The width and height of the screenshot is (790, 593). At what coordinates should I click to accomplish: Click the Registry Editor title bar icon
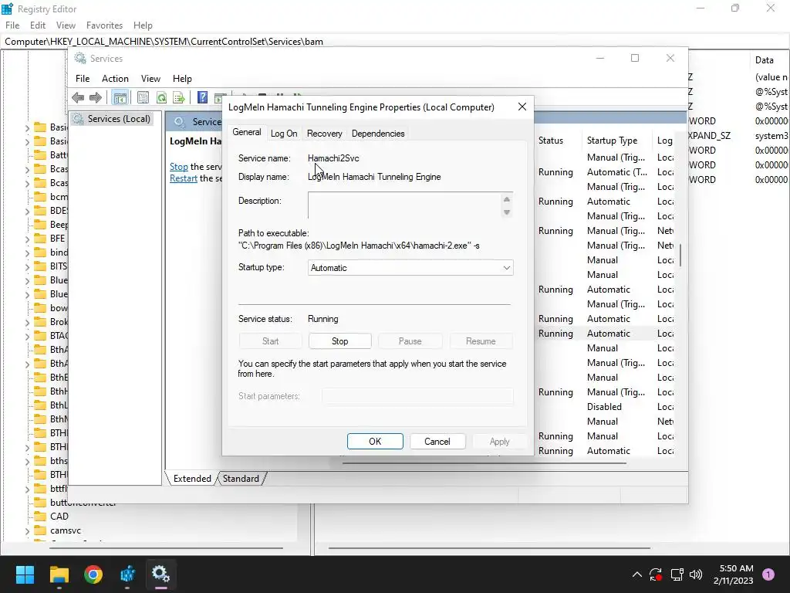tap(7, 8)
